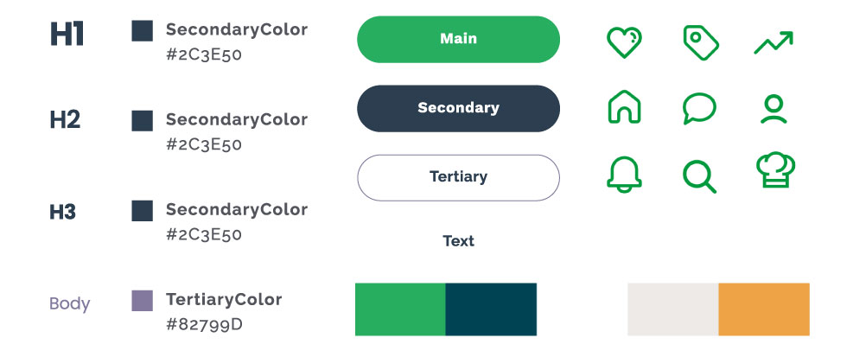This screenshot has height=357, width=853.
Task: Open the user profile icon
Action: [x=773, y=109]
